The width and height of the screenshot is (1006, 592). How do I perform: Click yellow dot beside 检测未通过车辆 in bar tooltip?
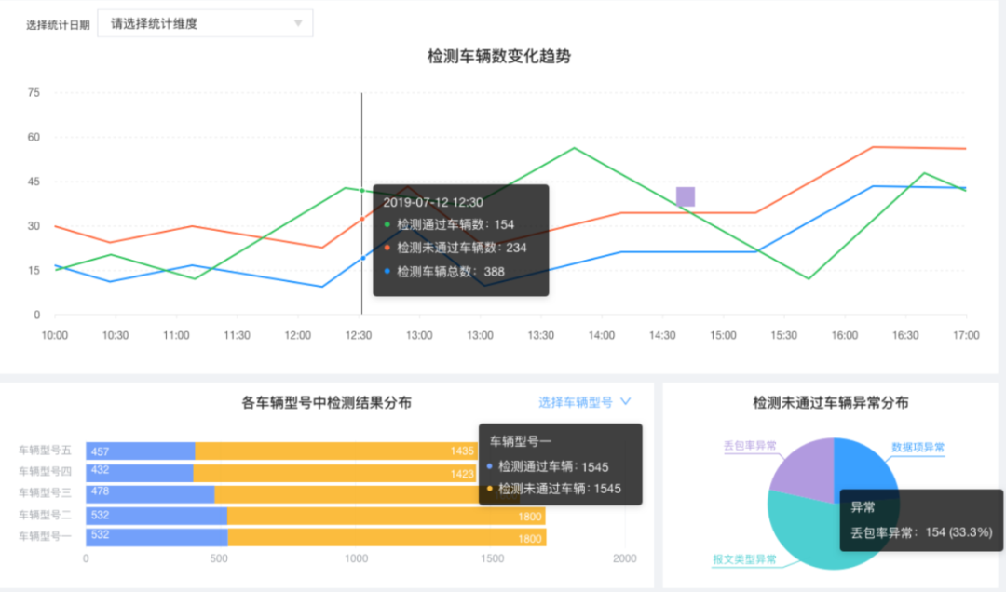(x=490, y=489)
